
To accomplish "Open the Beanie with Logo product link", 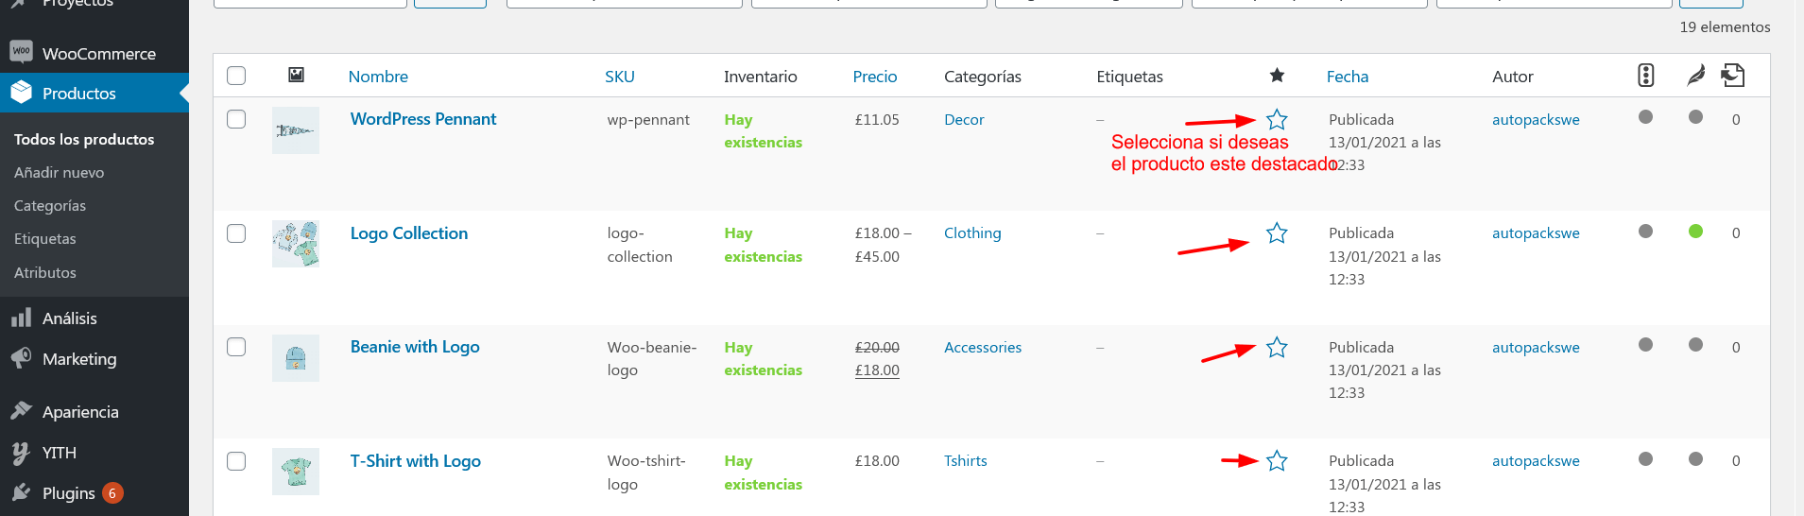I will point(415,347).
